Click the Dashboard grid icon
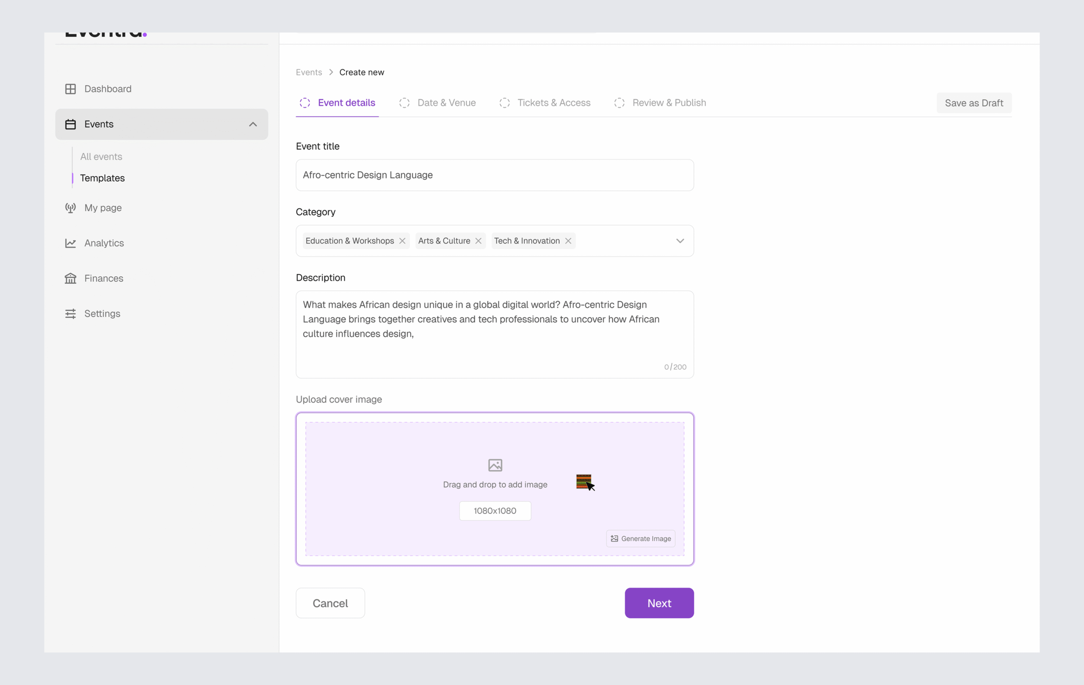 70,89
